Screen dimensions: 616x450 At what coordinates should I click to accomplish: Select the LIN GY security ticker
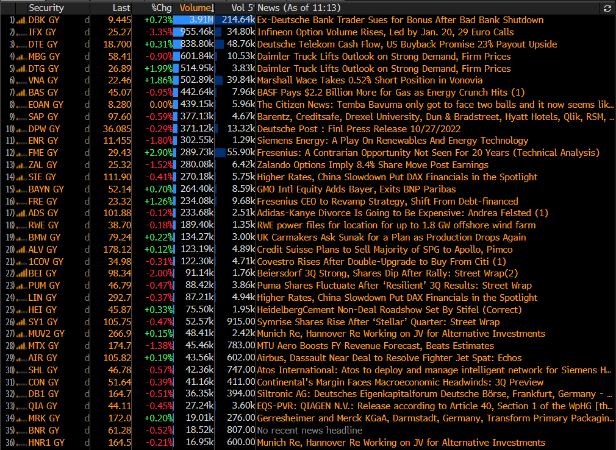click(43, 298)
